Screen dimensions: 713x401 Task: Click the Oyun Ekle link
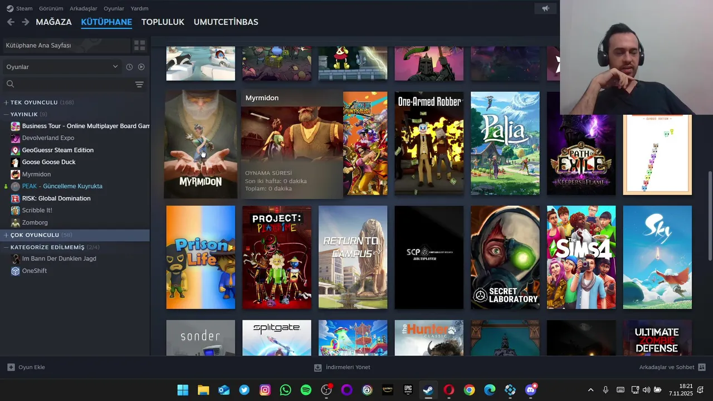32,367
